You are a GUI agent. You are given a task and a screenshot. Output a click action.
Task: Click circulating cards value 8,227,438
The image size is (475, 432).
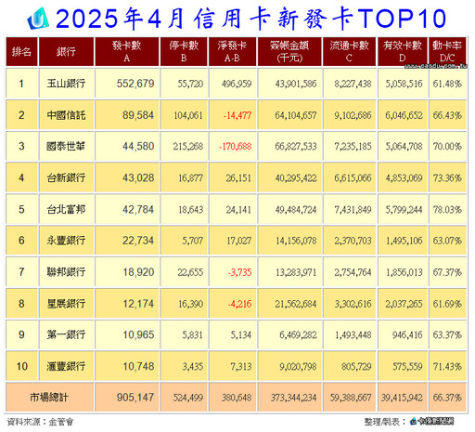click(353, 84)
